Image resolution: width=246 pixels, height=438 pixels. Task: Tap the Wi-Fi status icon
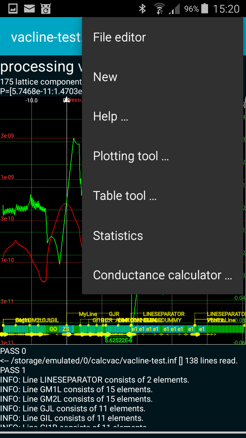tap(159, 9)
